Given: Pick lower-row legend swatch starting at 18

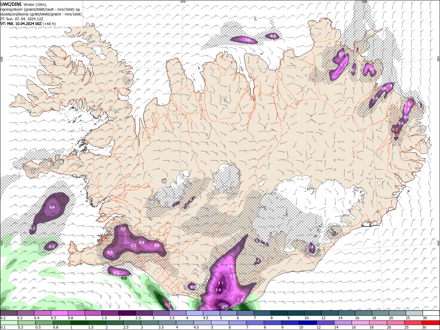Looking at the screenshot, I should click(x=378, y=323).
